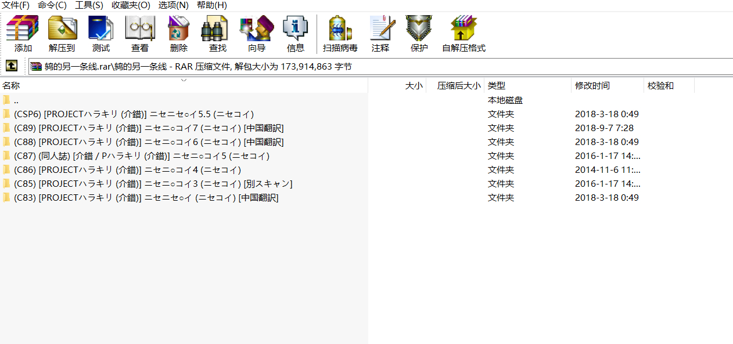
Task: Click the Scan Virus (扫描病毒) icon
Action: [x=340, y=28]
